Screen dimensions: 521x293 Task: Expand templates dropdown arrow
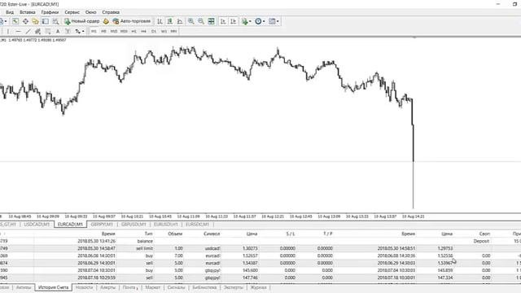[x=278, y=22]
